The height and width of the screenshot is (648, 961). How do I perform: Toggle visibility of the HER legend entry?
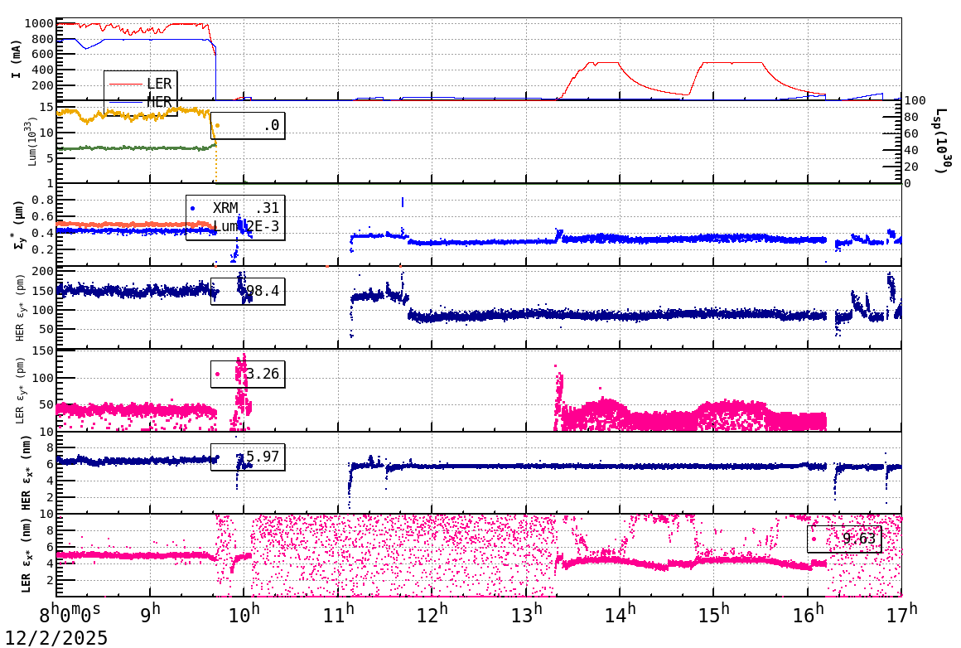[160, 102]
